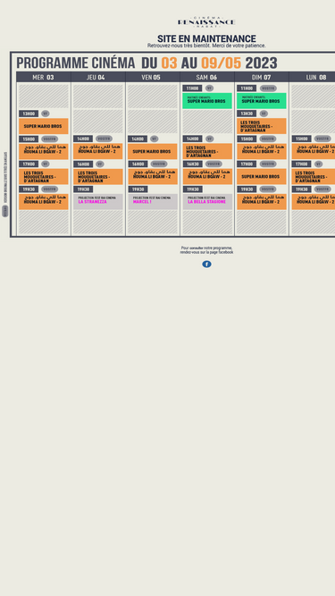
Task: Click the 11H00 time label under DIM 07
Action: (247, 88)
